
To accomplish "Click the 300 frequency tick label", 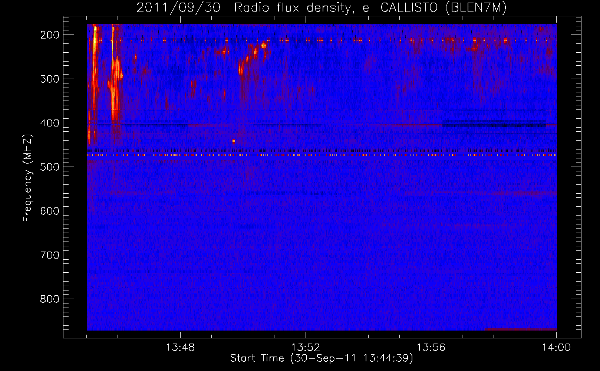I will pos(50,79).
